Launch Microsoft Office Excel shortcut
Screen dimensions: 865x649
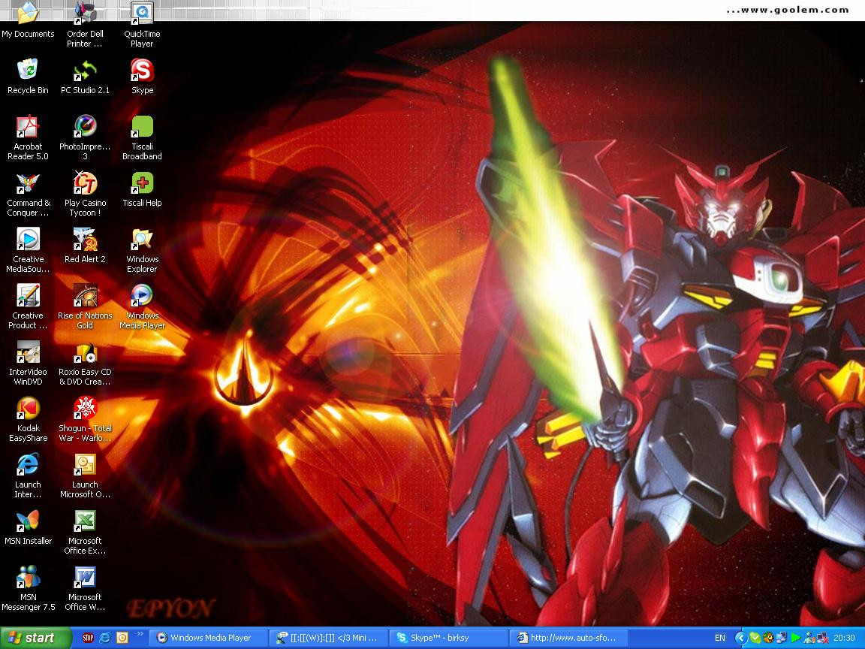pos(85,532)
